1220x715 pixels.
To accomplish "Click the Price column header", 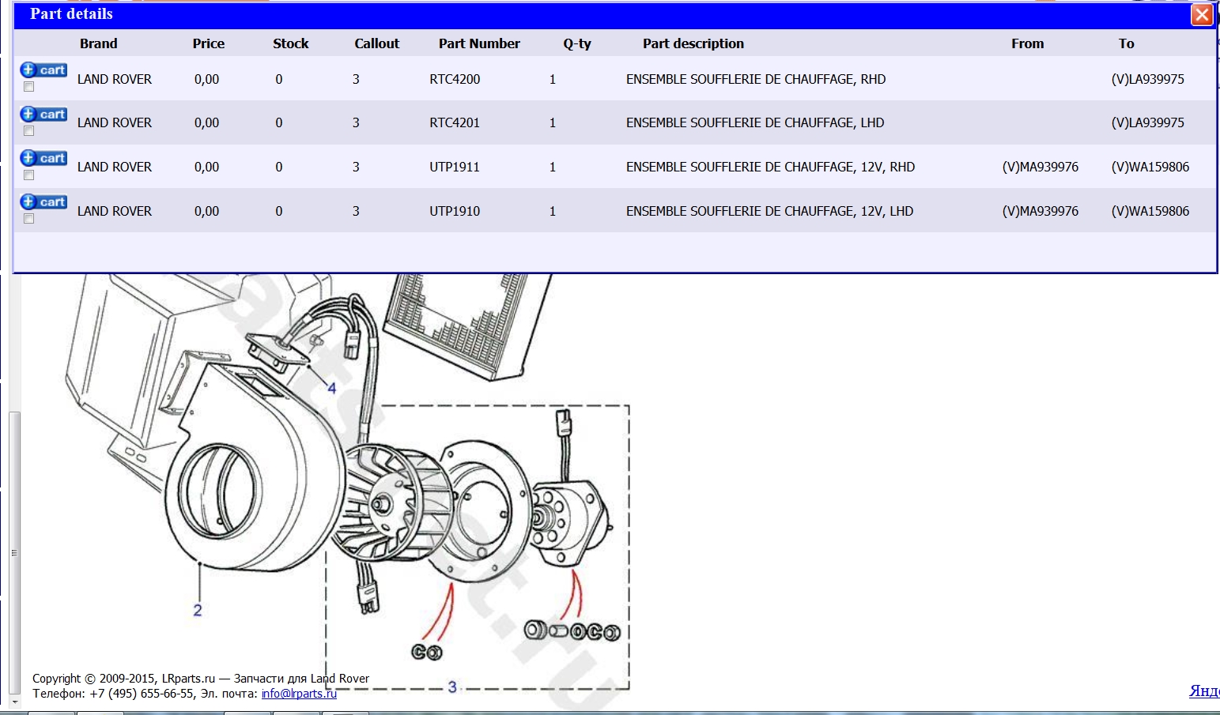I will (208, 44).
